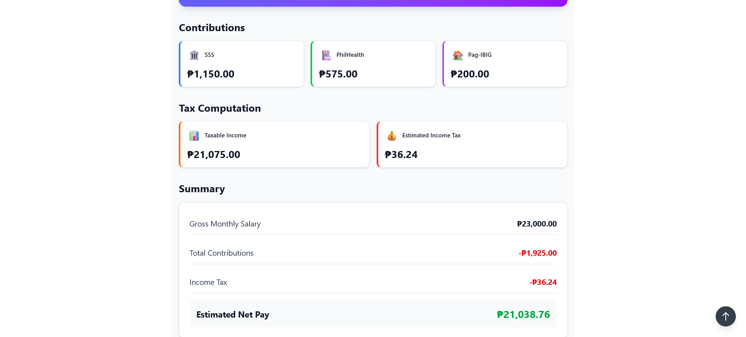The width and height of the screenshot is (746, 337).
Task: Click the Tax Computation section heading
Action: point(220,108)
